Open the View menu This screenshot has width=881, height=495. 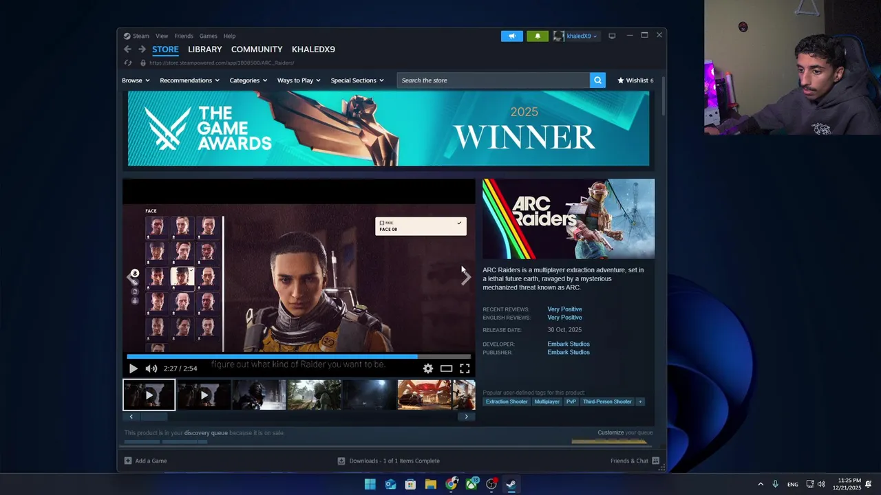162,36
